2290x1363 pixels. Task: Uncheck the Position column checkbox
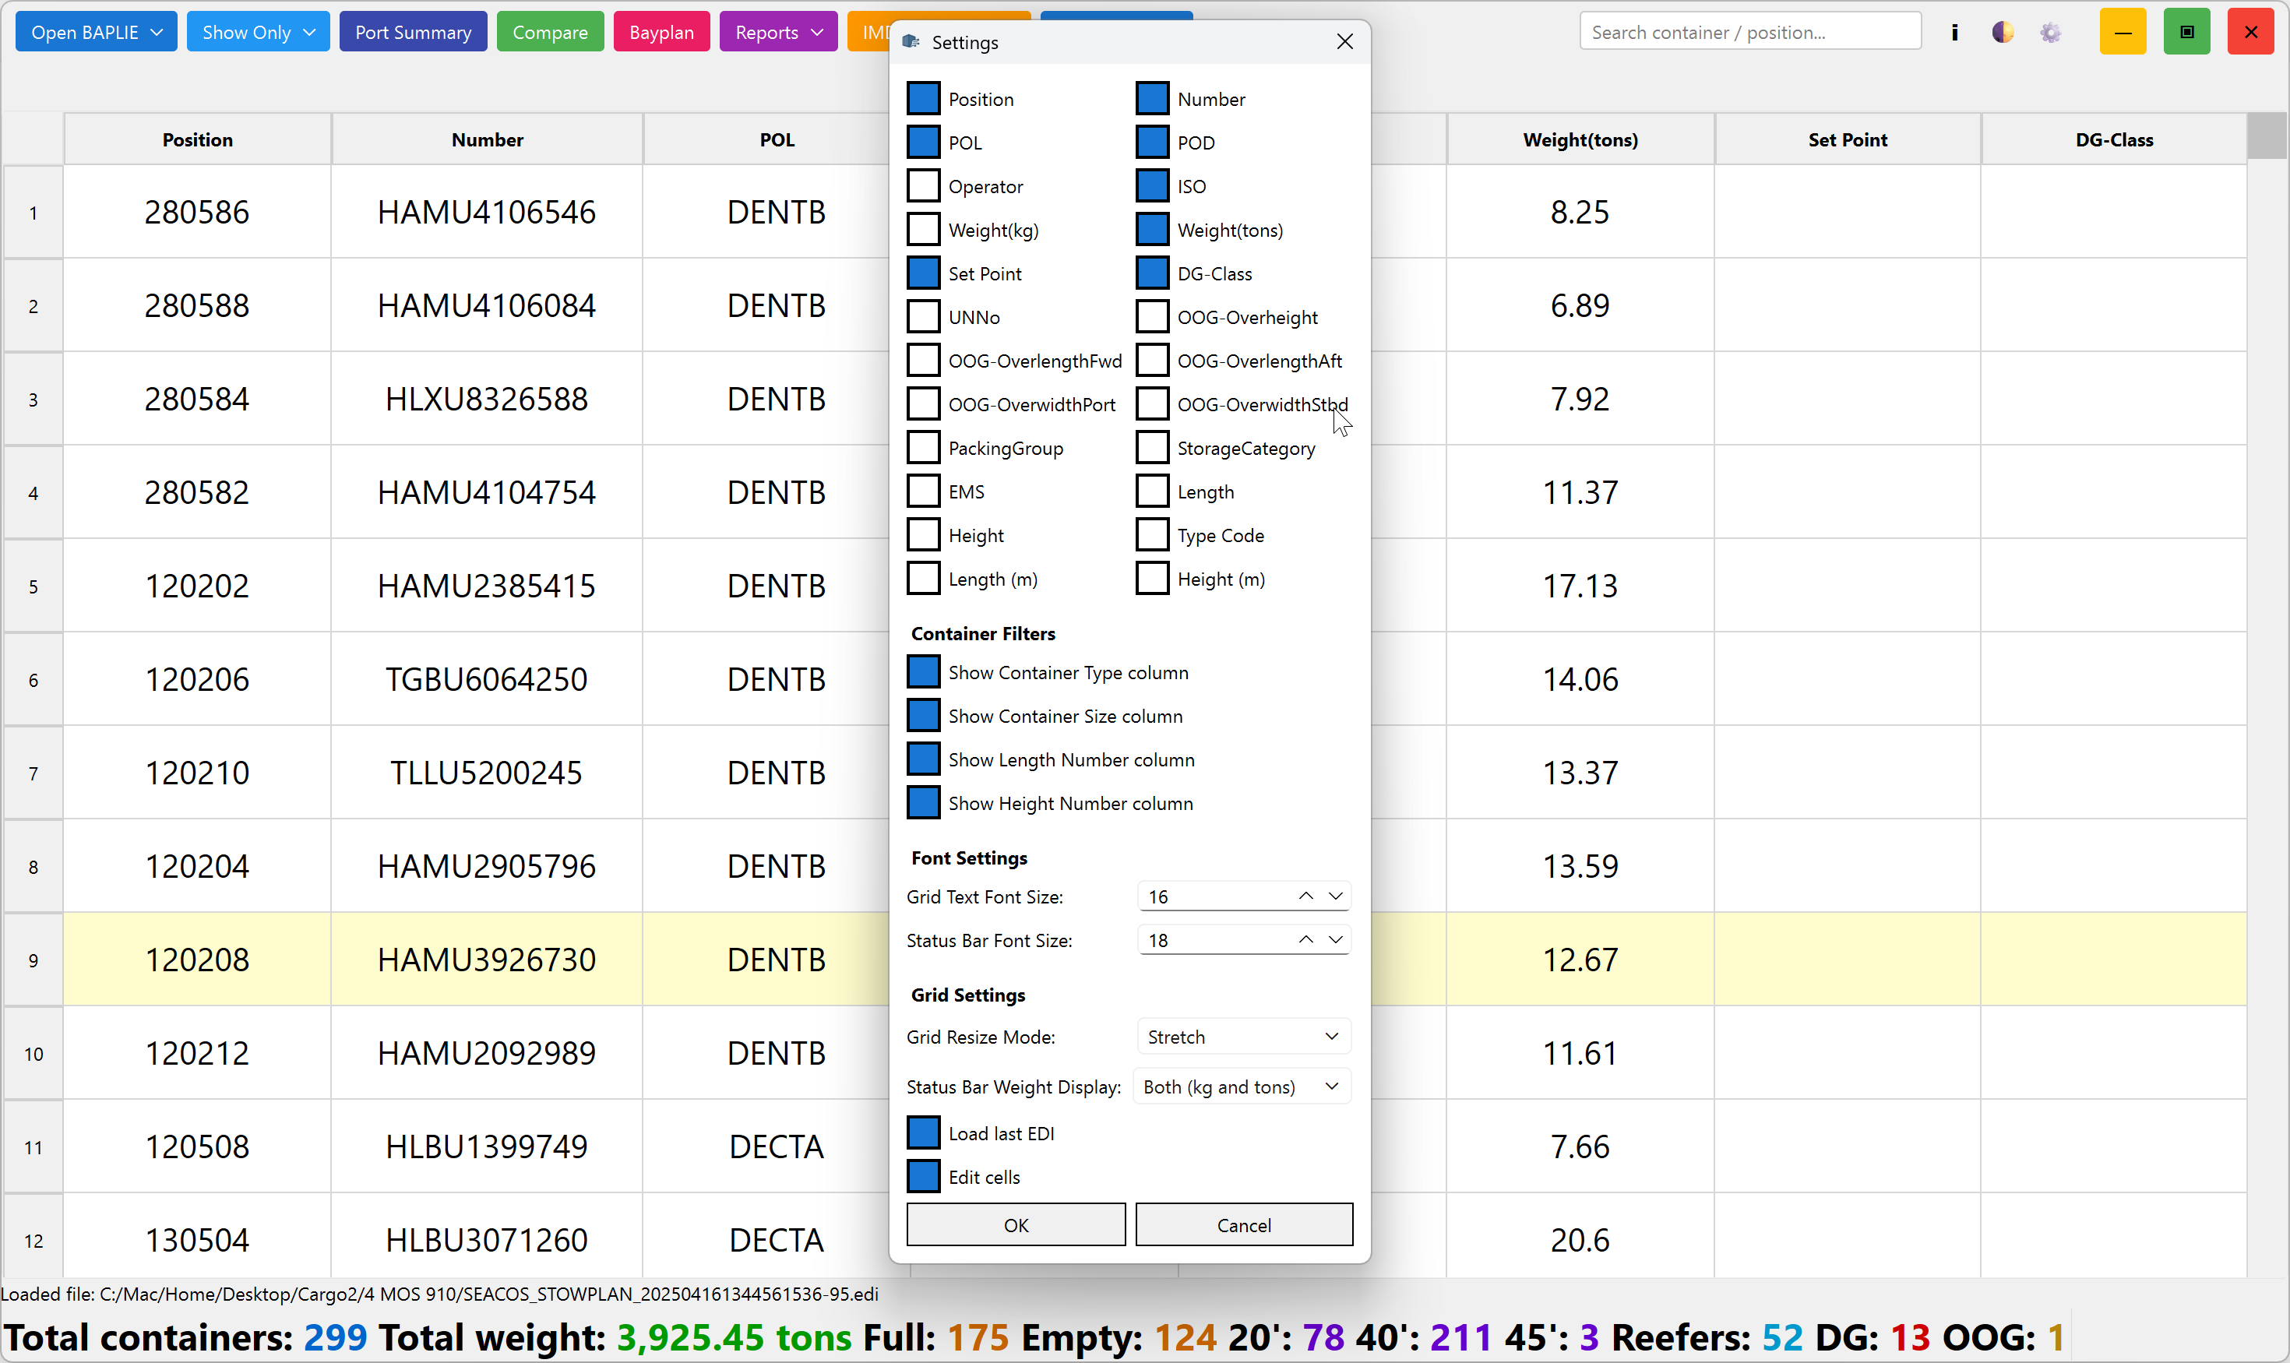tap(923, 98)
